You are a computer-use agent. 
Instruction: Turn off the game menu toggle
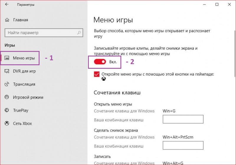click(100, 62)
